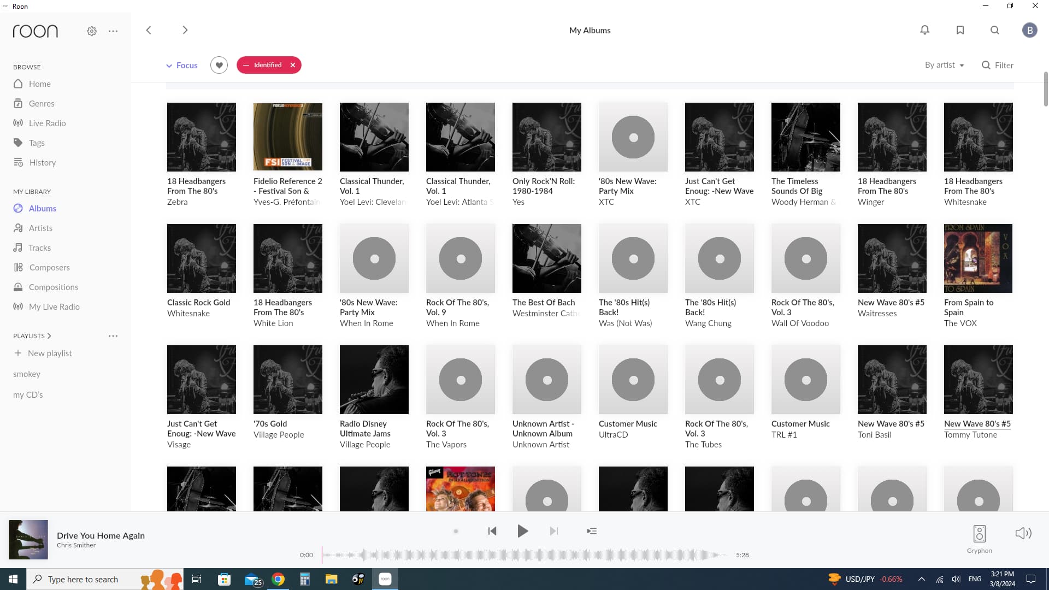Viewport: 1049px width, 590px height.
Task: Open the Mail app from taskbar
Action: [252, 579]
